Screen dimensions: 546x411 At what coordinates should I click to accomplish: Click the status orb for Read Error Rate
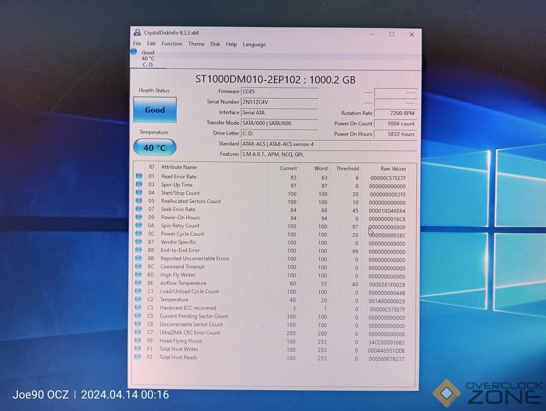click(139, 176)
